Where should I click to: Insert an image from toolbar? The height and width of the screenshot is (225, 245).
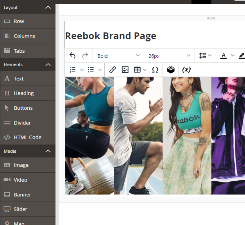pos(125,70)
